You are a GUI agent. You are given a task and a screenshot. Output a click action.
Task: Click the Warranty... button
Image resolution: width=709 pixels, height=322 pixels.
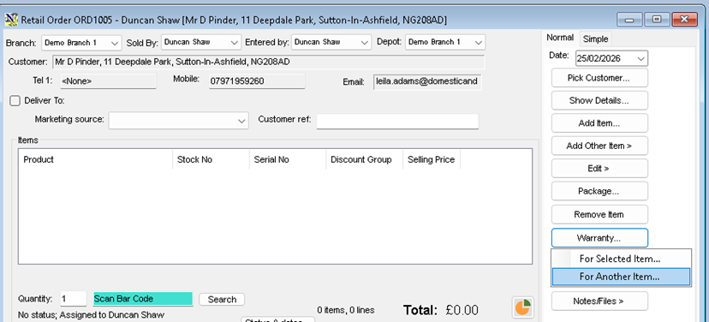(x=599, y=238)
